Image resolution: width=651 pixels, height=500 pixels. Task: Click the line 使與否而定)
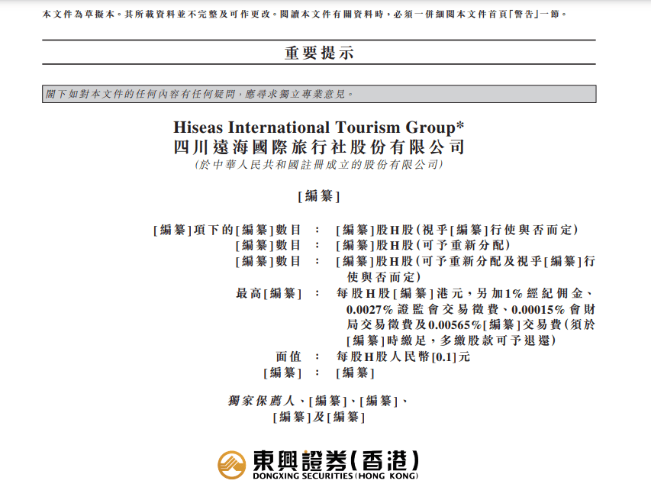coord(384,277)
